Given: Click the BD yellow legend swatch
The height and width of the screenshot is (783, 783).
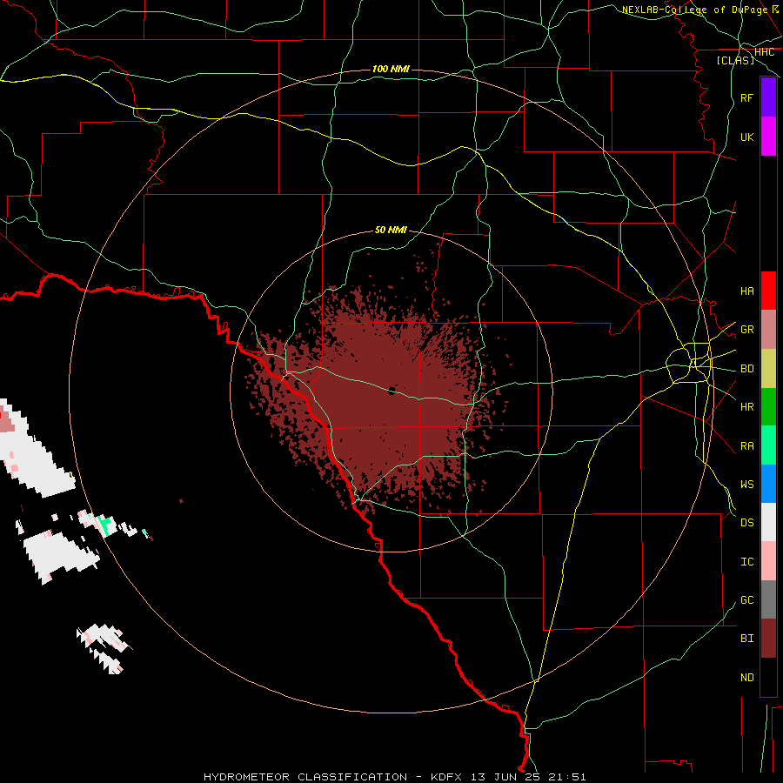Looking at the screenshot, I should [768, 369].
